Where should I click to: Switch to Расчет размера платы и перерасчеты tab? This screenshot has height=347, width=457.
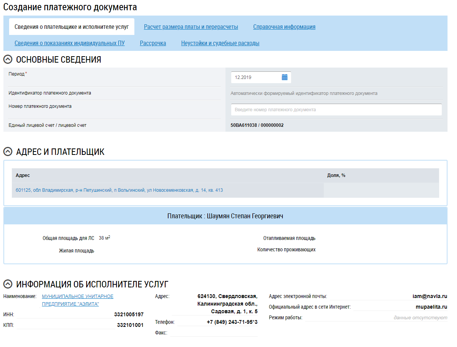191,27
